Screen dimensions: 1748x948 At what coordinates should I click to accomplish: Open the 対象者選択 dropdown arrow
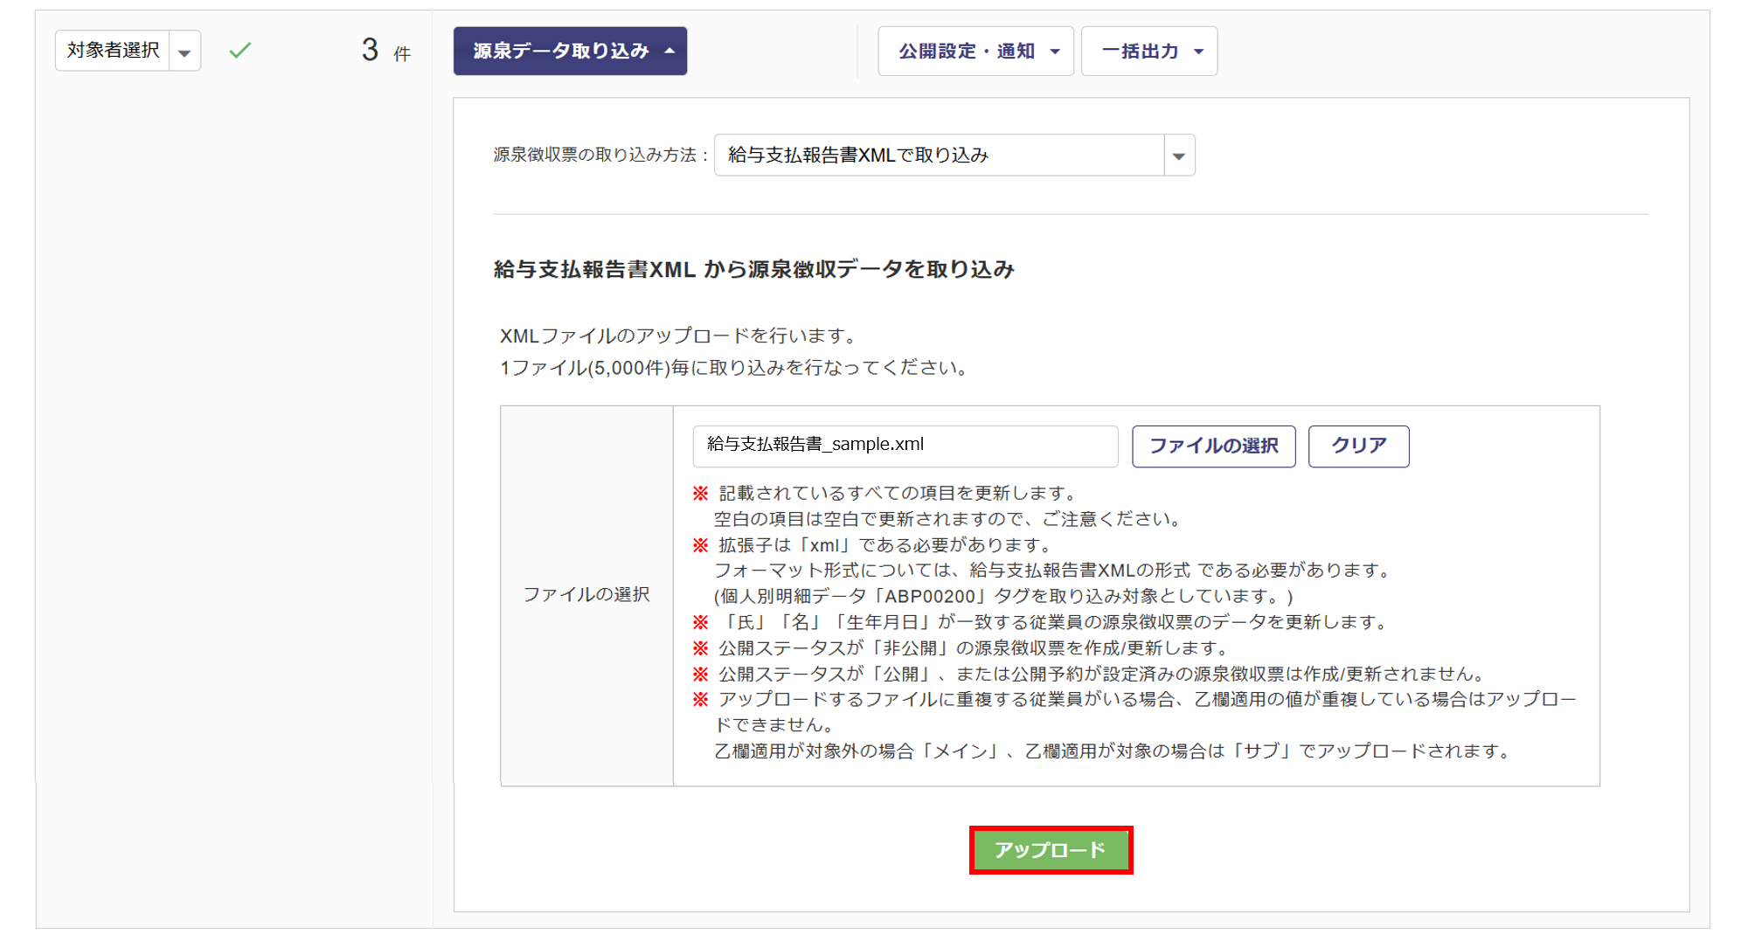click(x=184, y=52)
